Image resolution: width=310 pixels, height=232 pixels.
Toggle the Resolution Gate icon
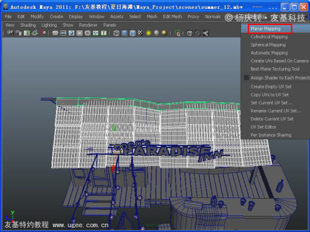click(72, 33)
